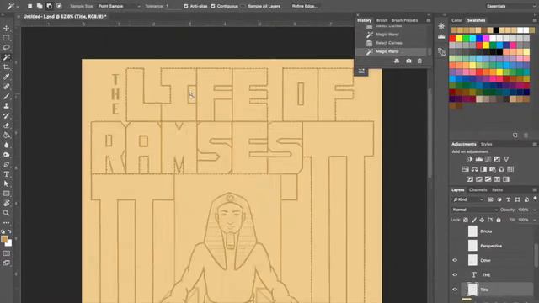Click New Selection mode icon

(x=30, y=6)
